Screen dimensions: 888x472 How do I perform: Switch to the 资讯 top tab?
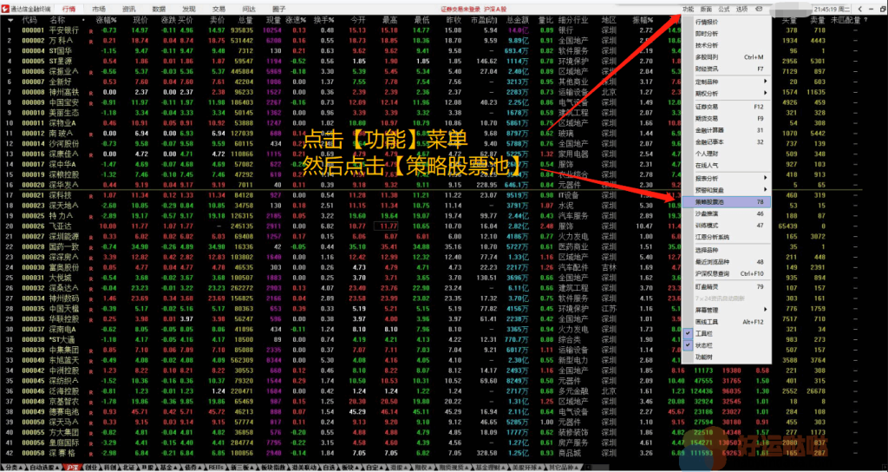[129, 9]
